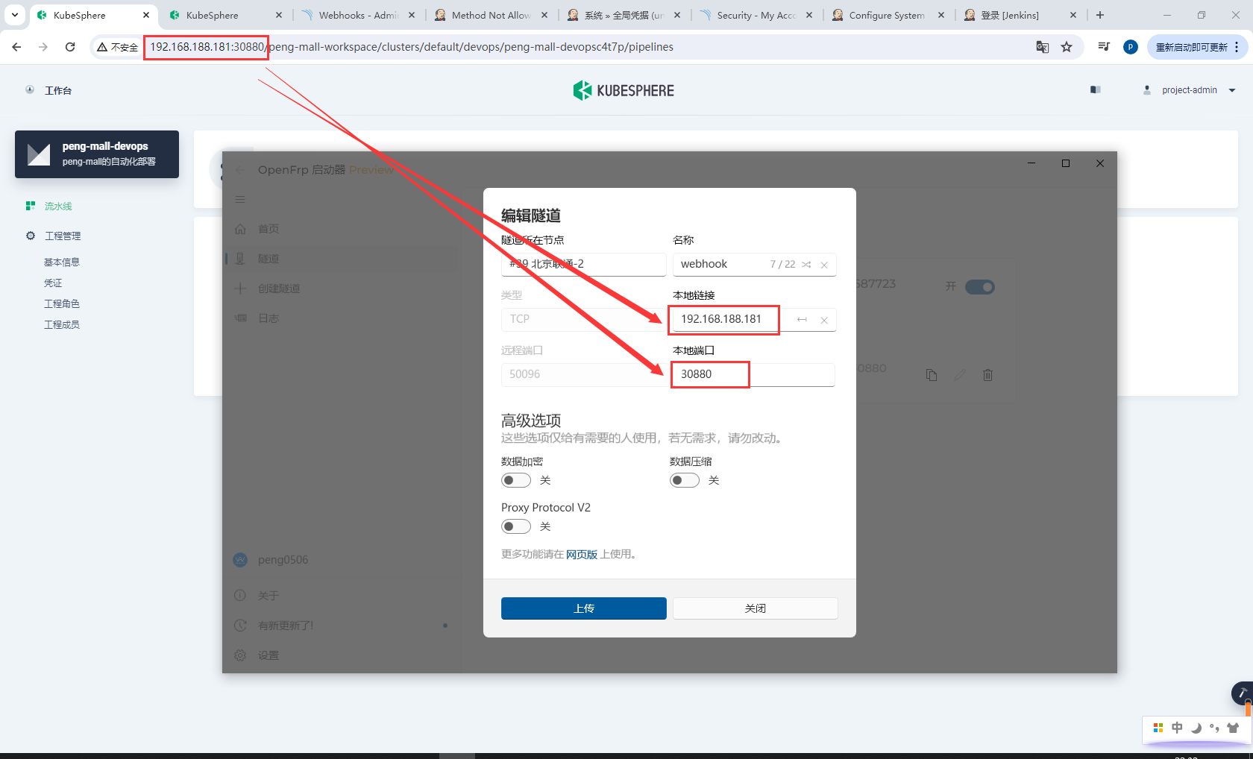This screenshot has width=1253, height=759.
Task: Click the peng-mall-devops project card
Action: pyautogui.click(x=97, y=154)
